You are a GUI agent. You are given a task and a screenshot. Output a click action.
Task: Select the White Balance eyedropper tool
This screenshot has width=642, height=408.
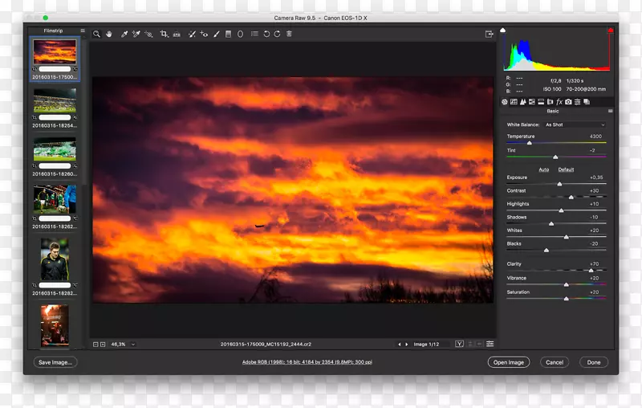point(124,34)
